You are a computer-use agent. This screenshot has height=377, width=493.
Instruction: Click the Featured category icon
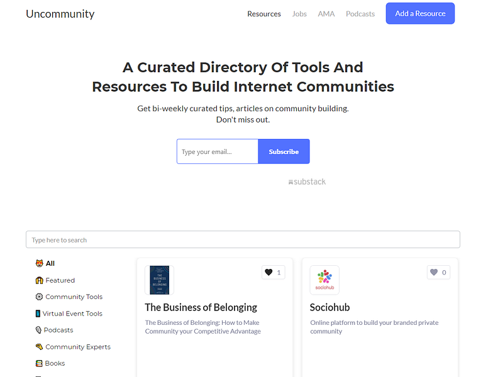(39, 280)
